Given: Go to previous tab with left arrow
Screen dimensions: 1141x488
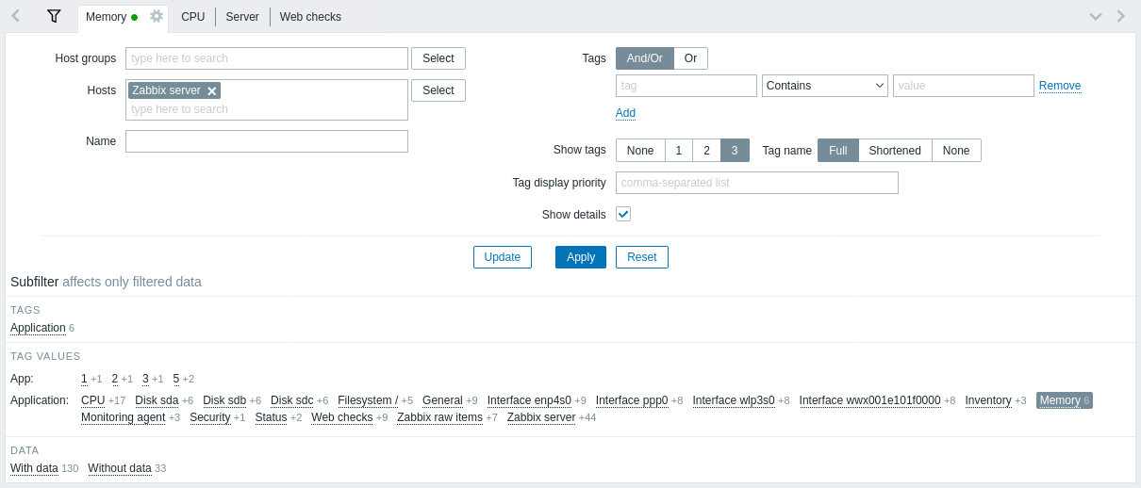Looking at the screenshot, I should click(x=15, y=16).
